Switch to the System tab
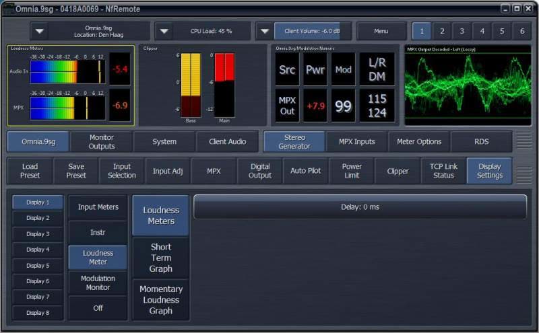 click(164, 142)
